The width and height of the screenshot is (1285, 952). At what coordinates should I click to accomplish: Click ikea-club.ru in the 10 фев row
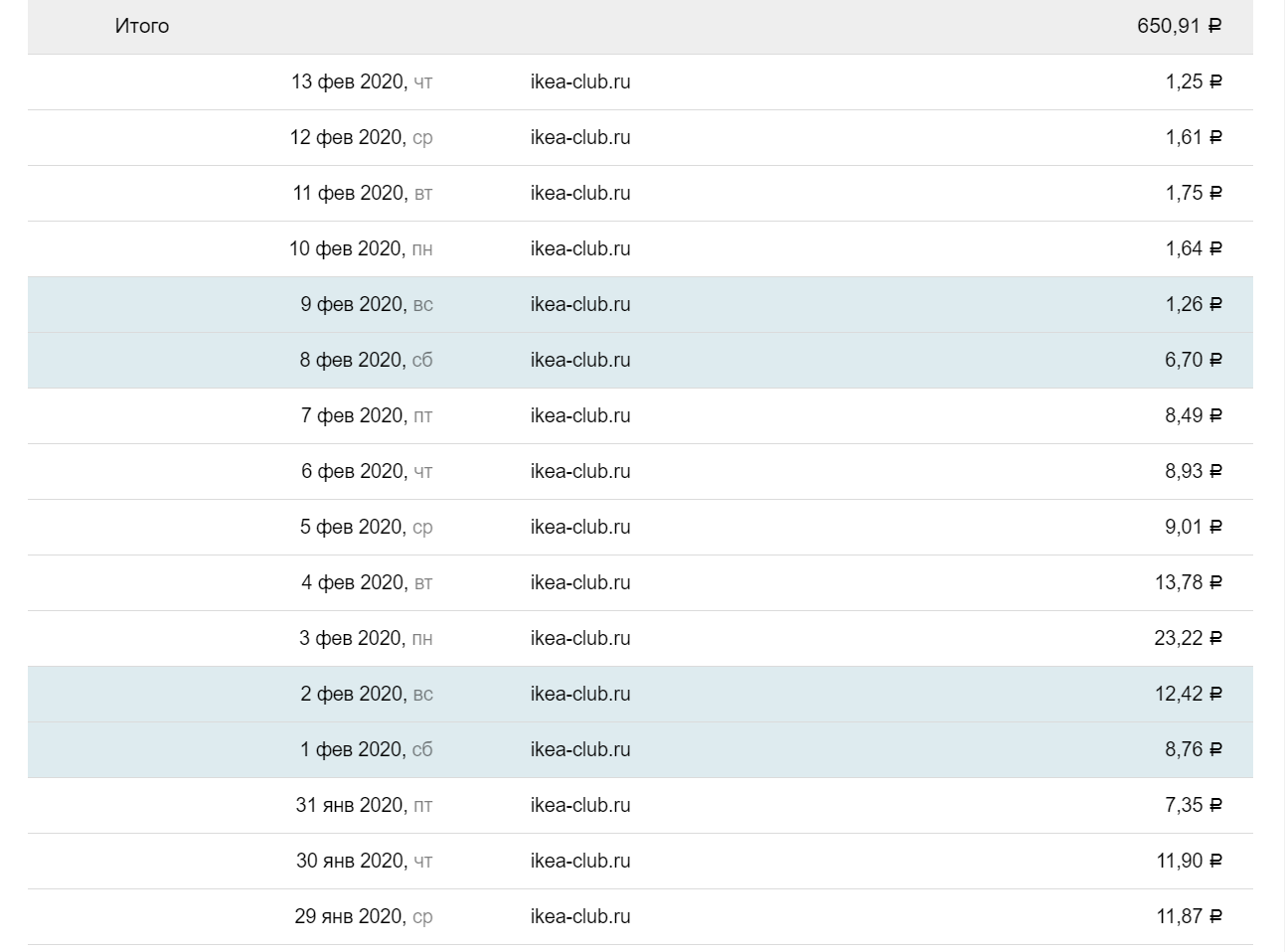pyautogui.click(x=580, y=248)
